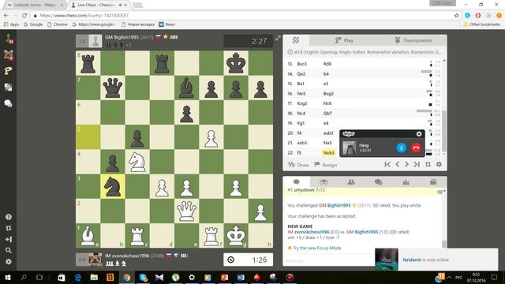Open the Google bookmark
The height and width of the screenshot is (284, 505).
(33, 24)
